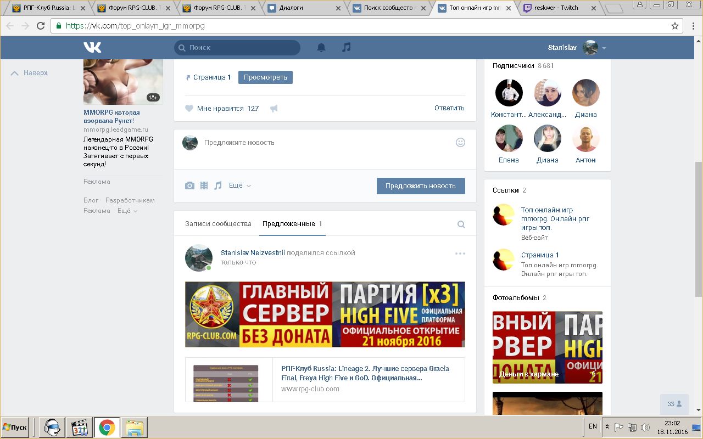Open the post options three dots
This screenshot has width=703, height=439.
pos(460,254)
